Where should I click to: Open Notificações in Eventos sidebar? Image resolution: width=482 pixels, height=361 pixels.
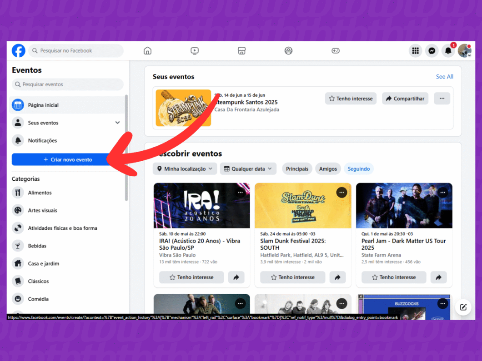tap(67, 140)
